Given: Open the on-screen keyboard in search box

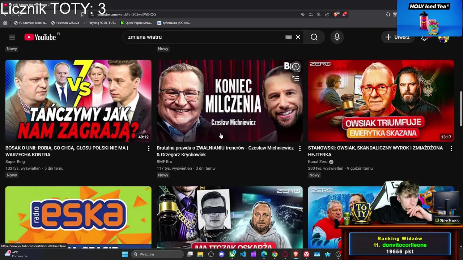Looking at the screenshot, I should tap(289, 37).
